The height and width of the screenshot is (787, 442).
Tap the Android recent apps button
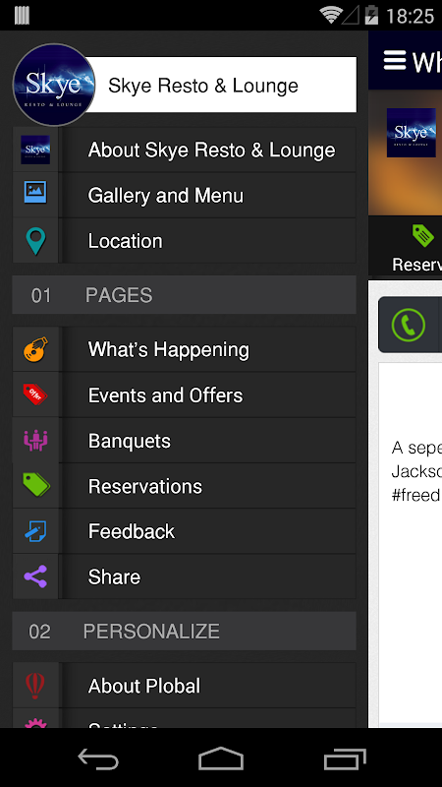click(345, 758)
